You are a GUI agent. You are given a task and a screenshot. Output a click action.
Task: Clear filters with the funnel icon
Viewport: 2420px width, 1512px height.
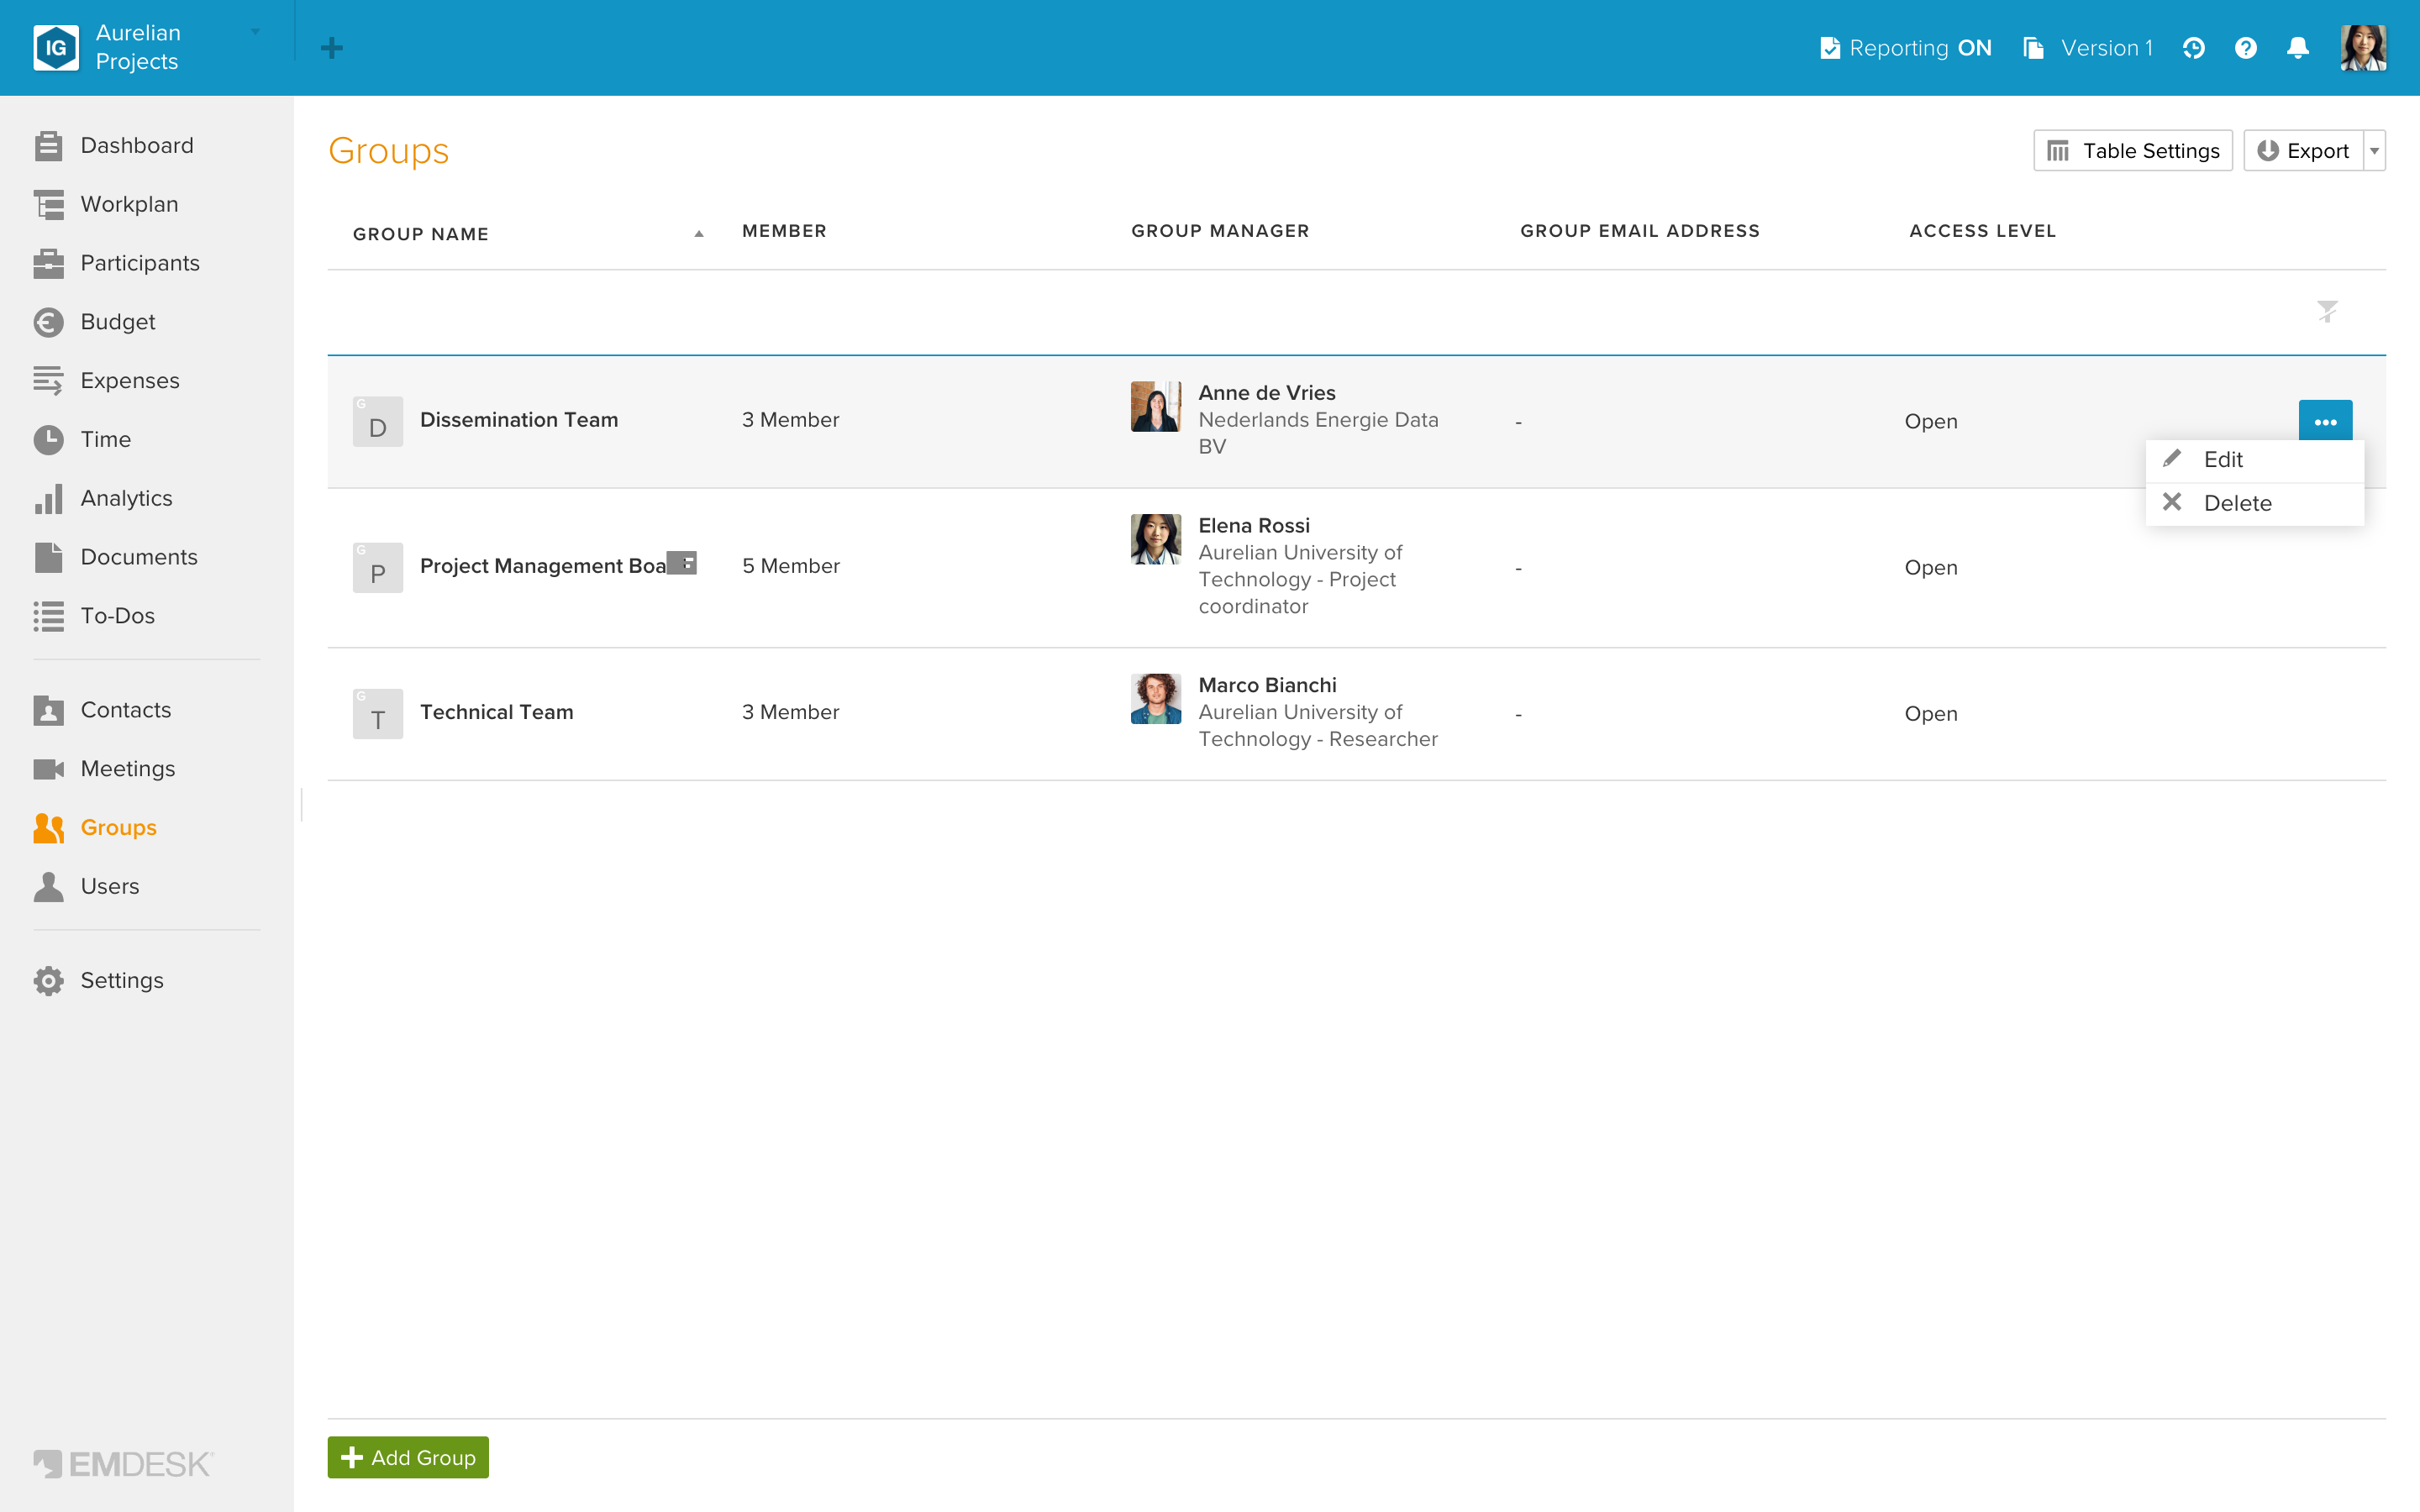(x=2328, y=312)
